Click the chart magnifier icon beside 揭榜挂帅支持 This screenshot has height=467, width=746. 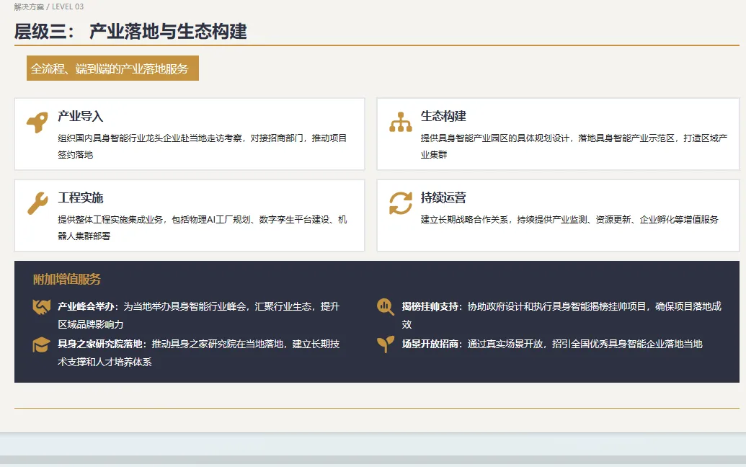point(386,307)
